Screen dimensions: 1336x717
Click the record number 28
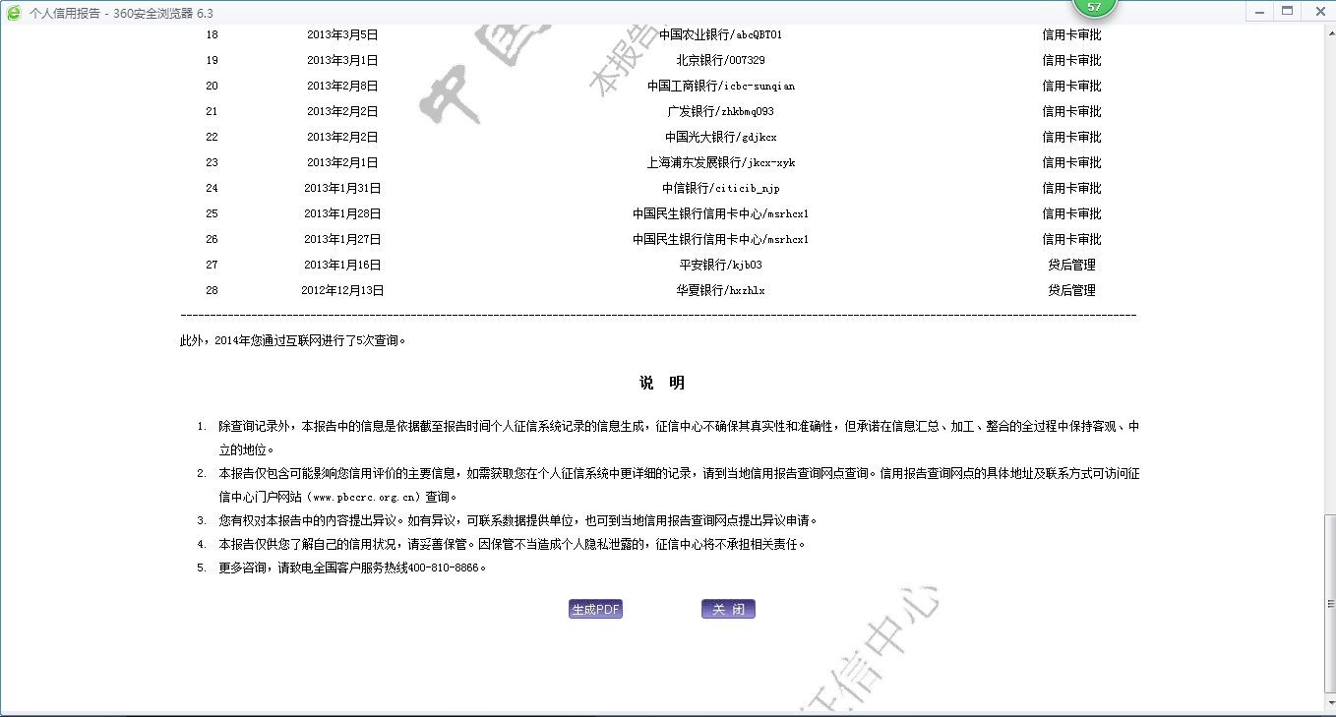(x=212, y=290)
